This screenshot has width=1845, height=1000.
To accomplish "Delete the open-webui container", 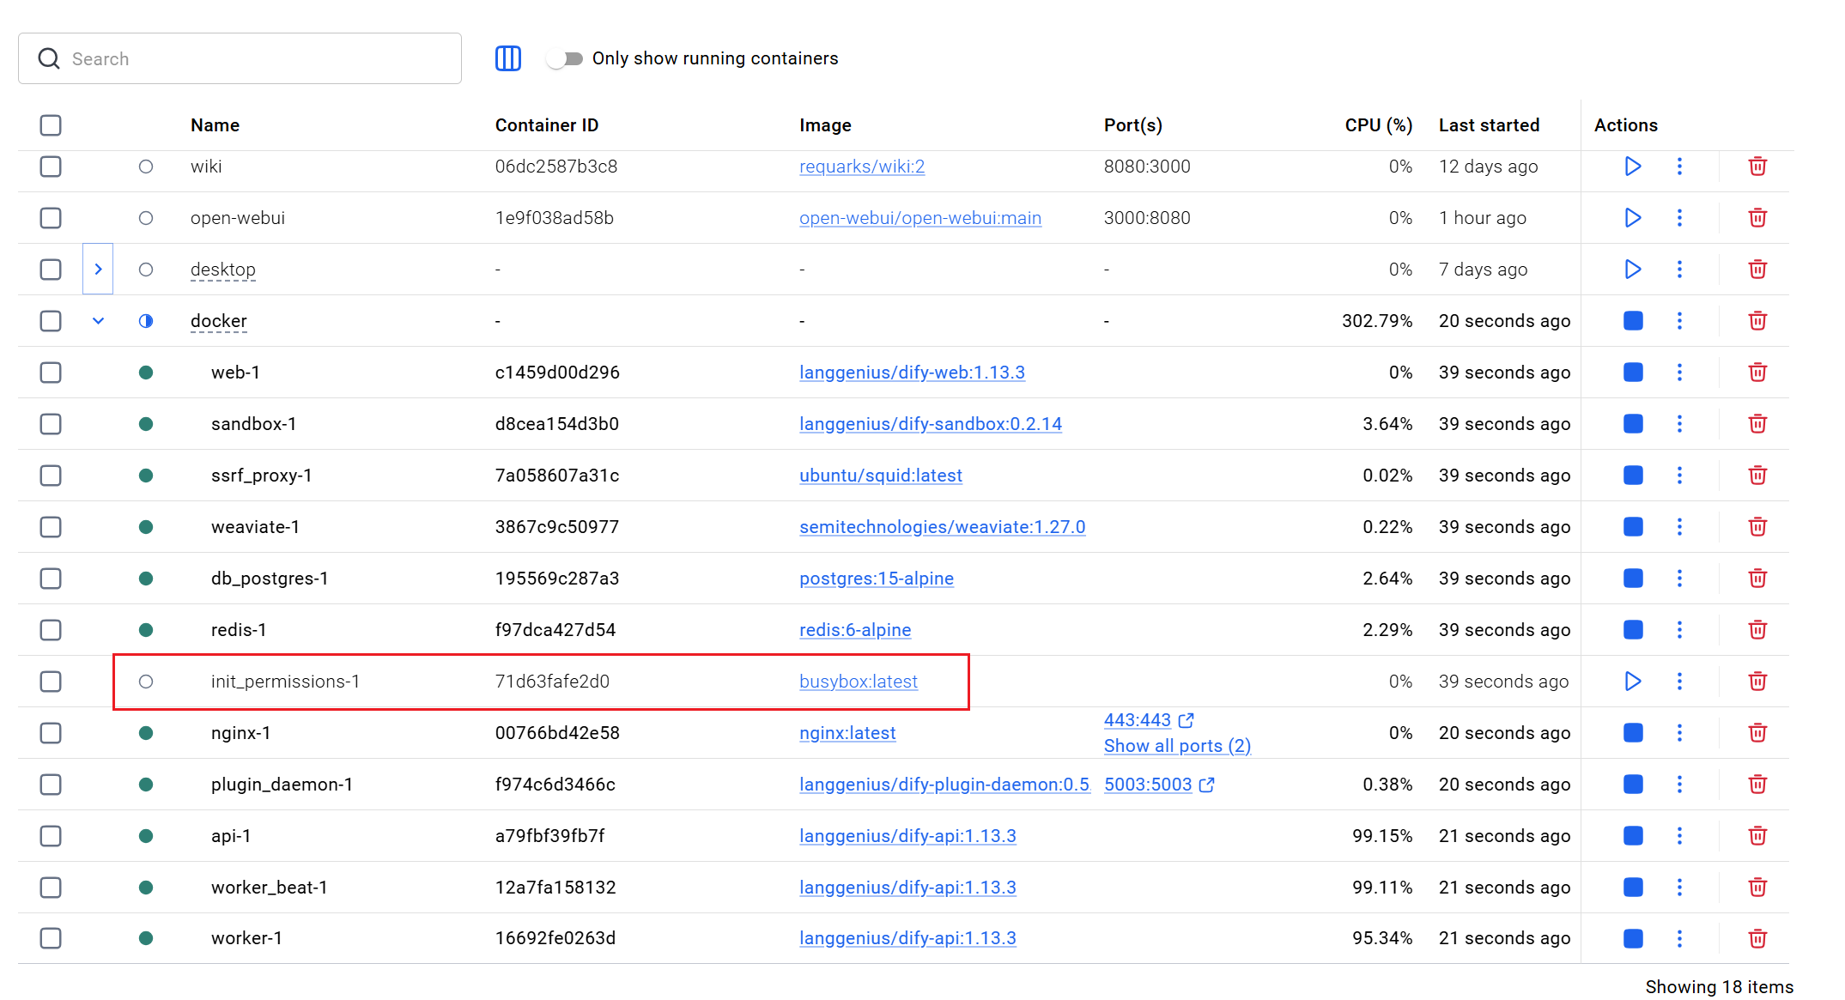I will [1757, 218].
